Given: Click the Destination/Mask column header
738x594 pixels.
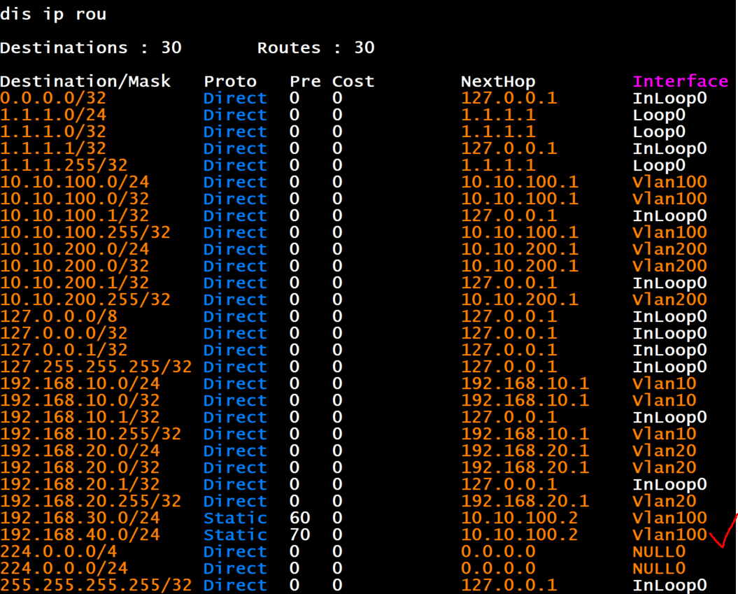Looking at the screenshot, I should pyautogui.click(x=85, y=81).
